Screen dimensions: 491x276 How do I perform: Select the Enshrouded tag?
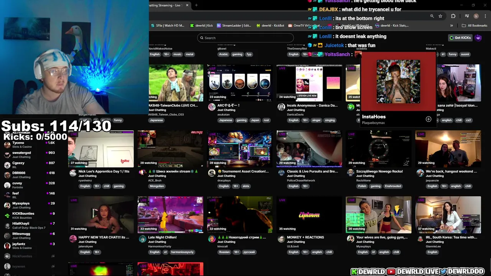pyautogui.click(x=393, y=186)
